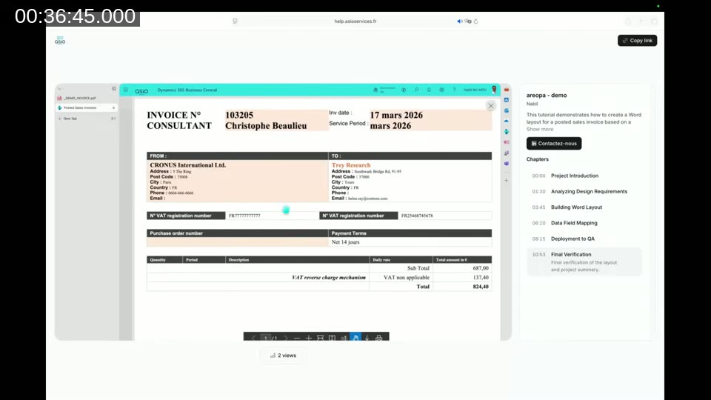Image resolution: width=711 pixels, height=400 pixels.
Task: Toggle the highlighted hand pan tool
Action: pyautogui.click(x=356, y=338)
